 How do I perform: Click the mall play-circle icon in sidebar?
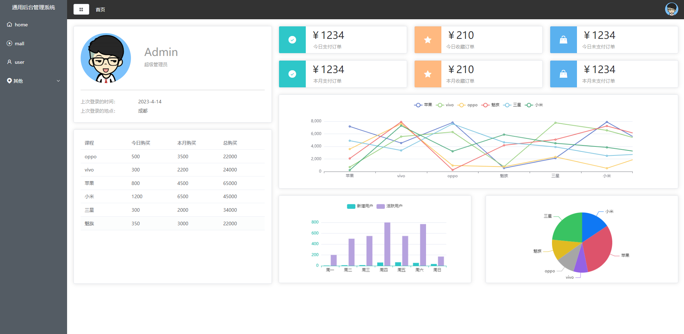9,43
